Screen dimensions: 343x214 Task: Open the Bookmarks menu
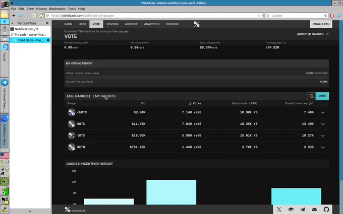57,9
